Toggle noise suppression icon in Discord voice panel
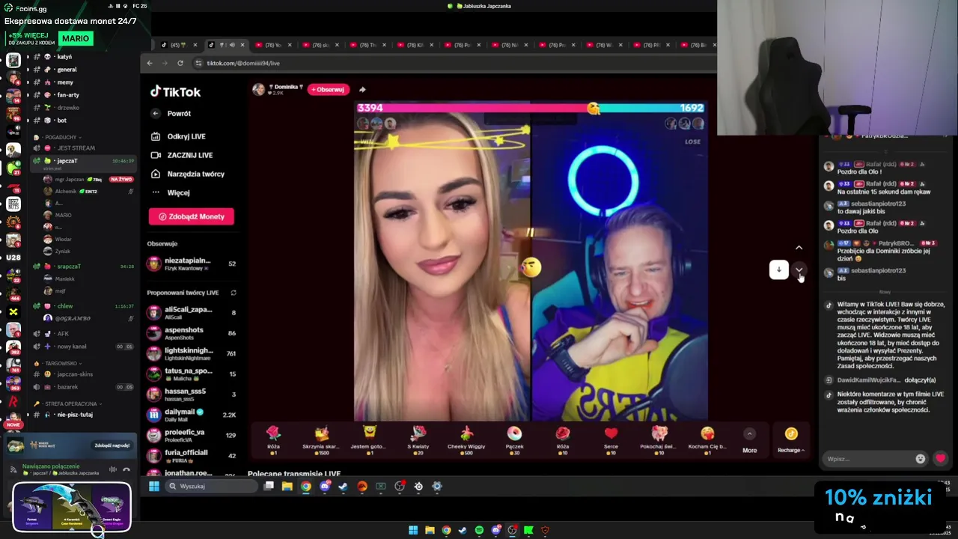The width and height of the screenshot is (958, 539). [x=113, y=469]
